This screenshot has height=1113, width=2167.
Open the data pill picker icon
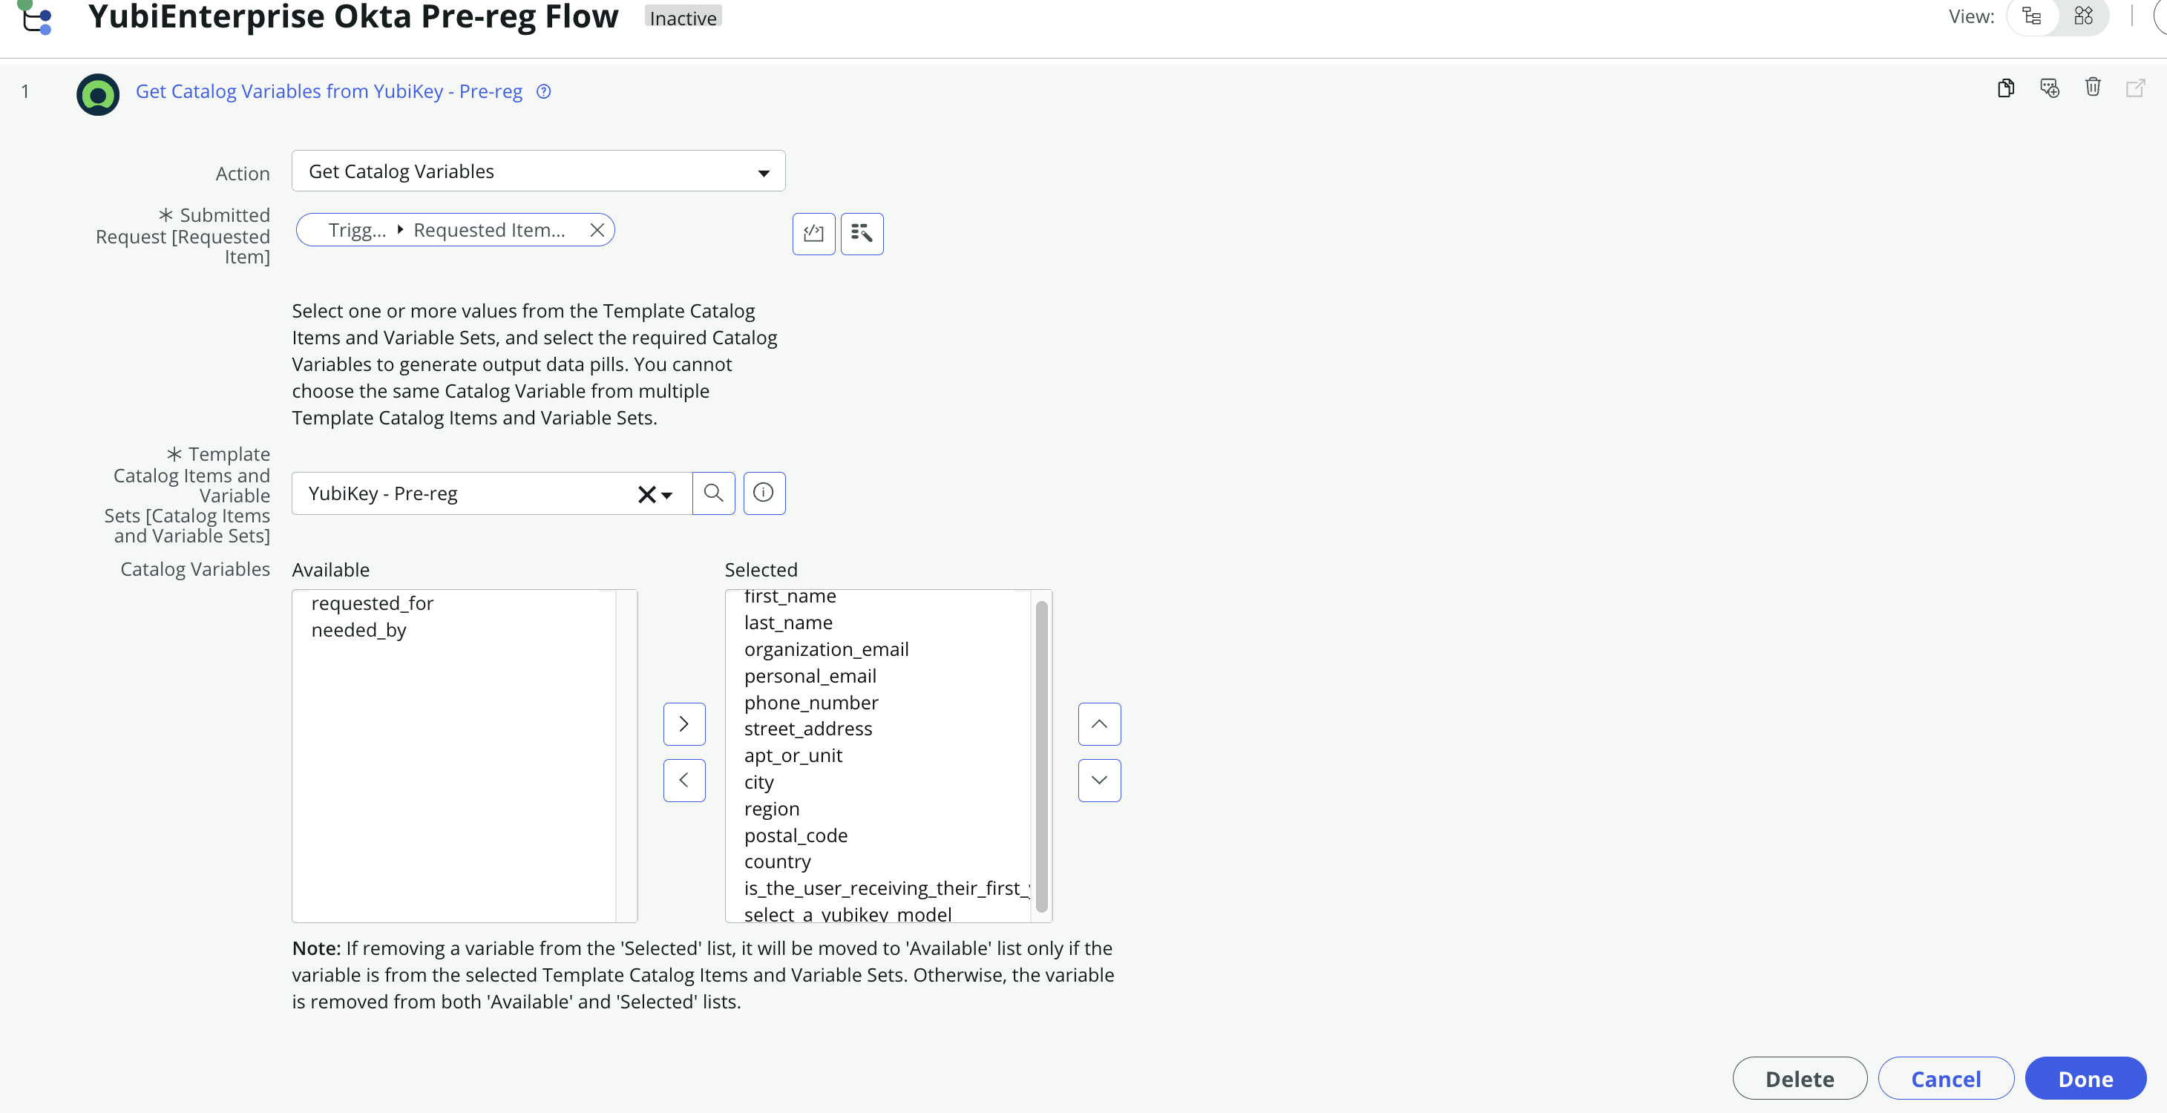pyautogui.click(x=862, y=233)
